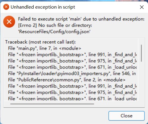
Task: Click the 'Failed to execute script' message line
Action: (81, 19)
